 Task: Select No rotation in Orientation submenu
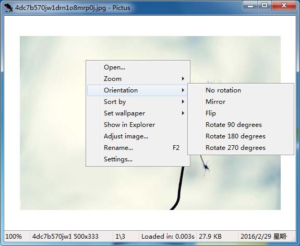(241, 90)
